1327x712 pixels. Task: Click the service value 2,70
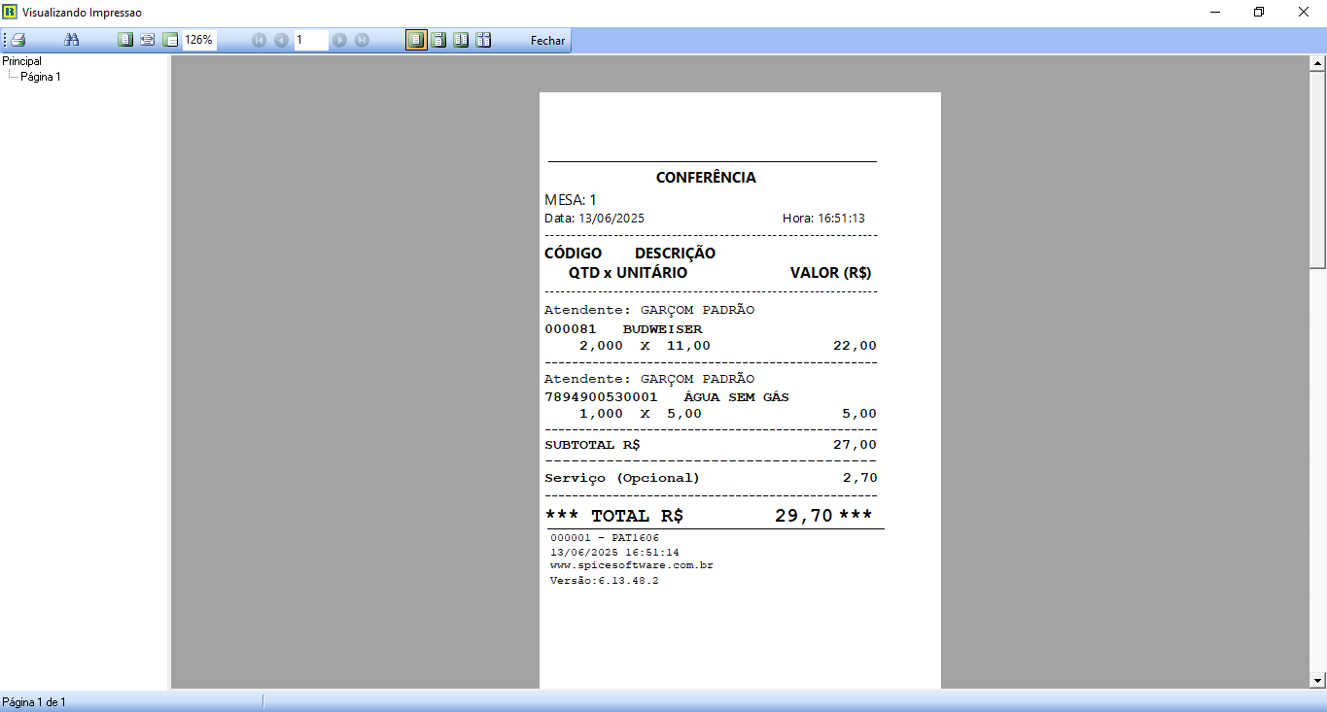click(859, 478)
